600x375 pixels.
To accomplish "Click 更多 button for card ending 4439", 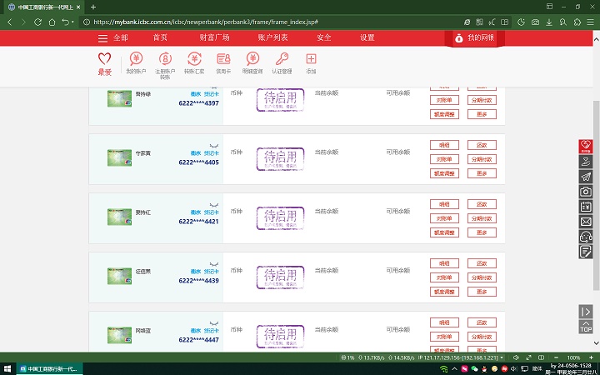I will click(x=482, y=292).
